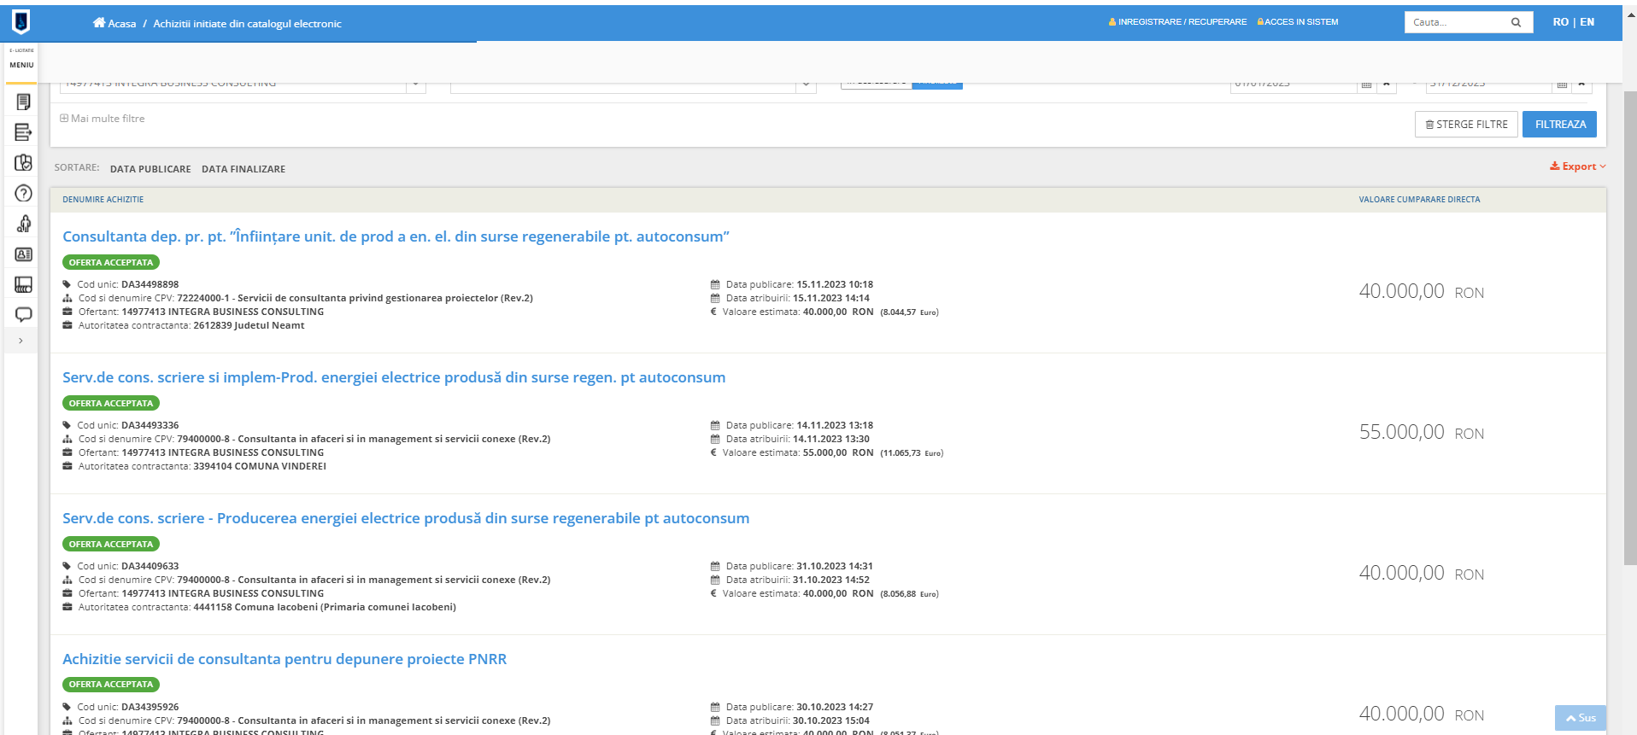The height and width of the screenshot is (735, 1637).
Task: Click the tag icon beside DA34498898
Action: [67, 284]
